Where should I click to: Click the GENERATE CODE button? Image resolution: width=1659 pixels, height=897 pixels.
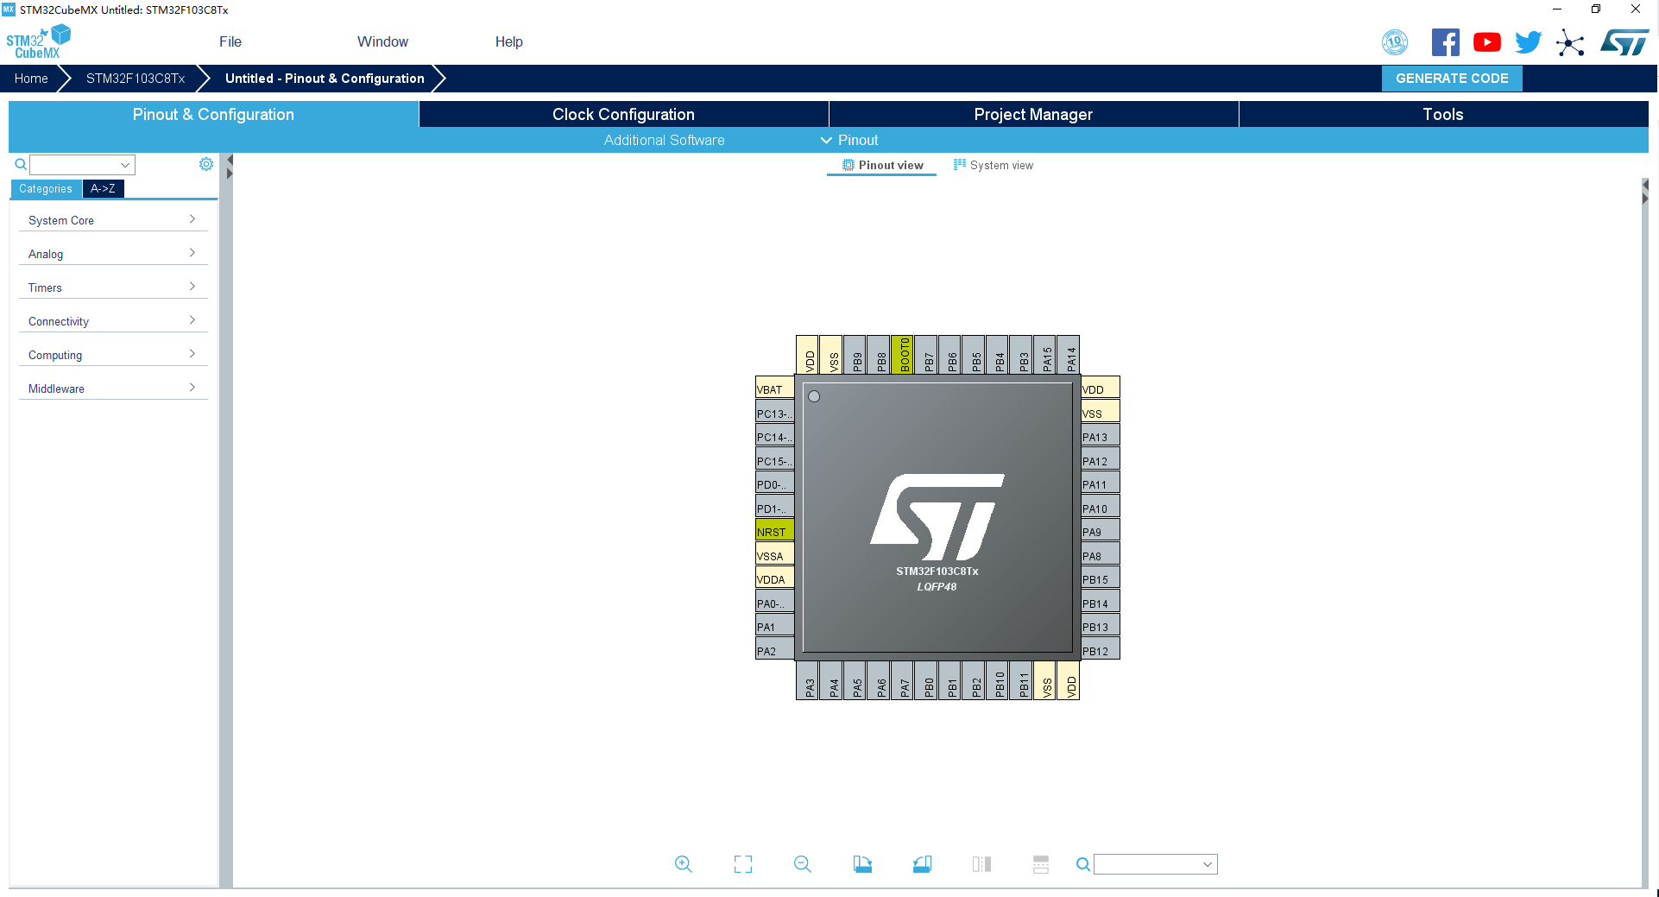1452,78
